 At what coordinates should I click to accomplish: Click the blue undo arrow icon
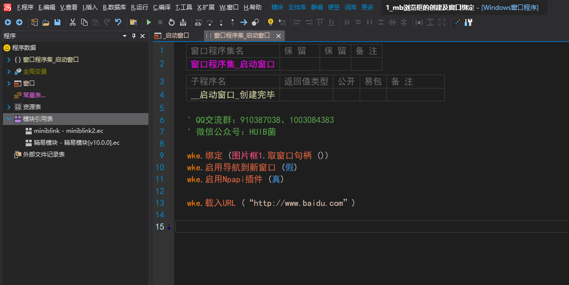[x=118, y=22]
